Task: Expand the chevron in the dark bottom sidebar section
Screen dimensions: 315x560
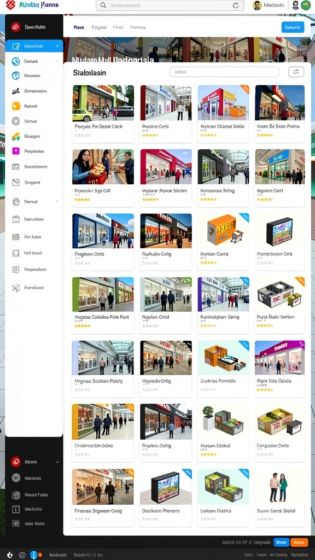Action: [57, 462]
